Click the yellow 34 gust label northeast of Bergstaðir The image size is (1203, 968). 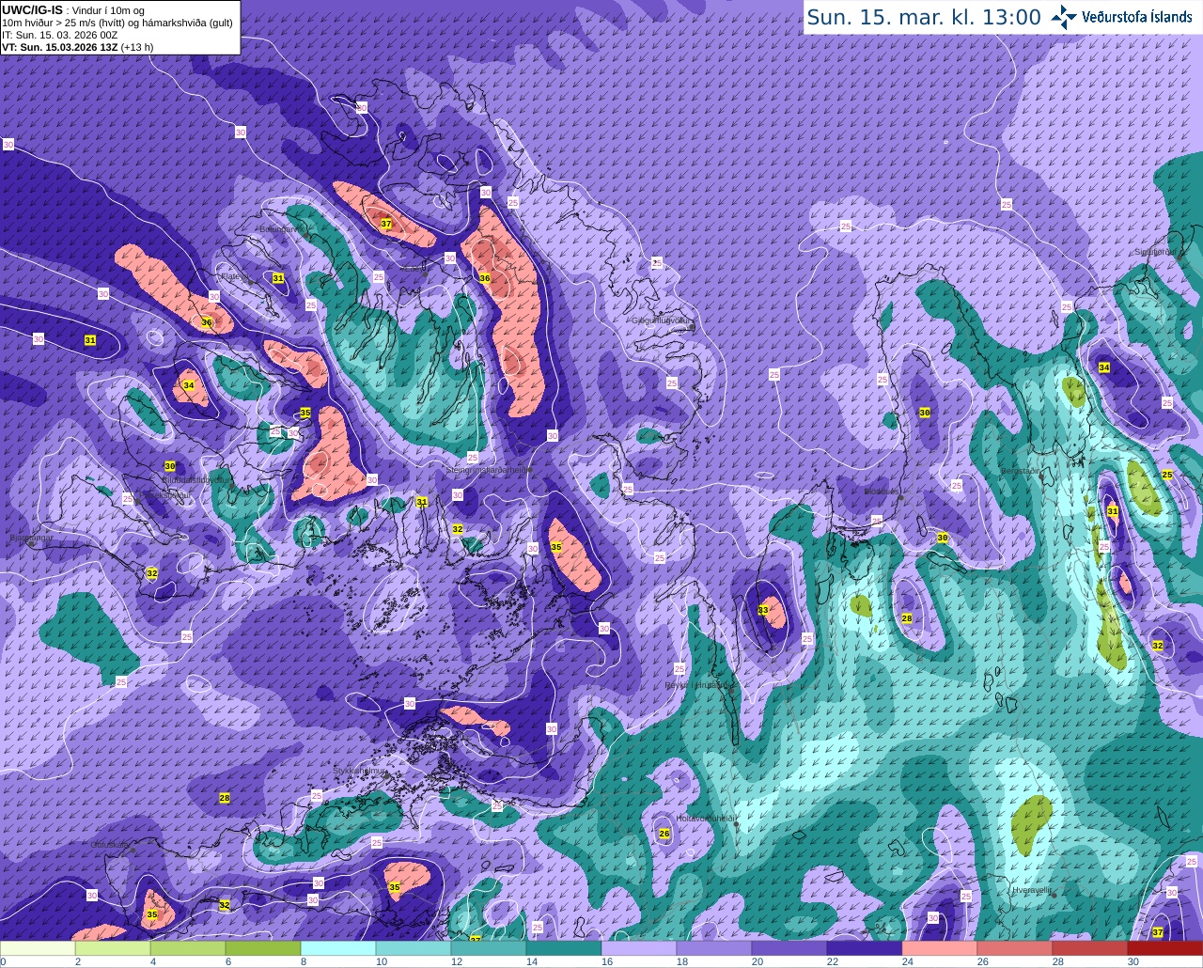tap(1104, 367)
